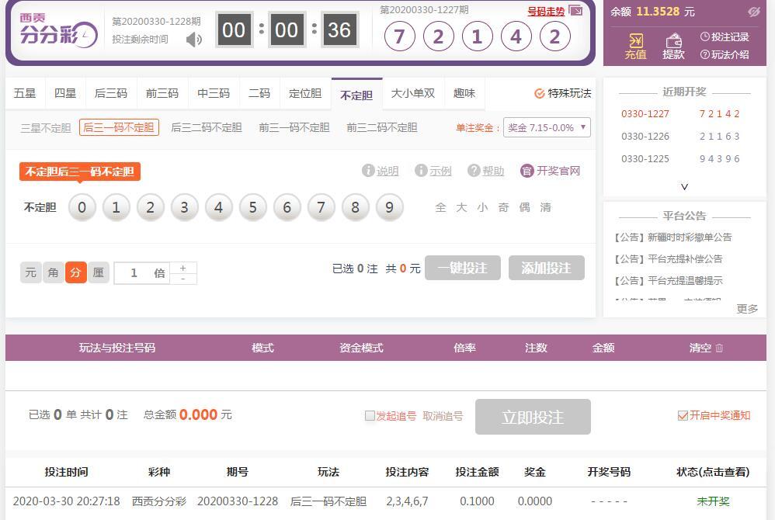Switch to the 大小单双 tab

tap(413, 93)
